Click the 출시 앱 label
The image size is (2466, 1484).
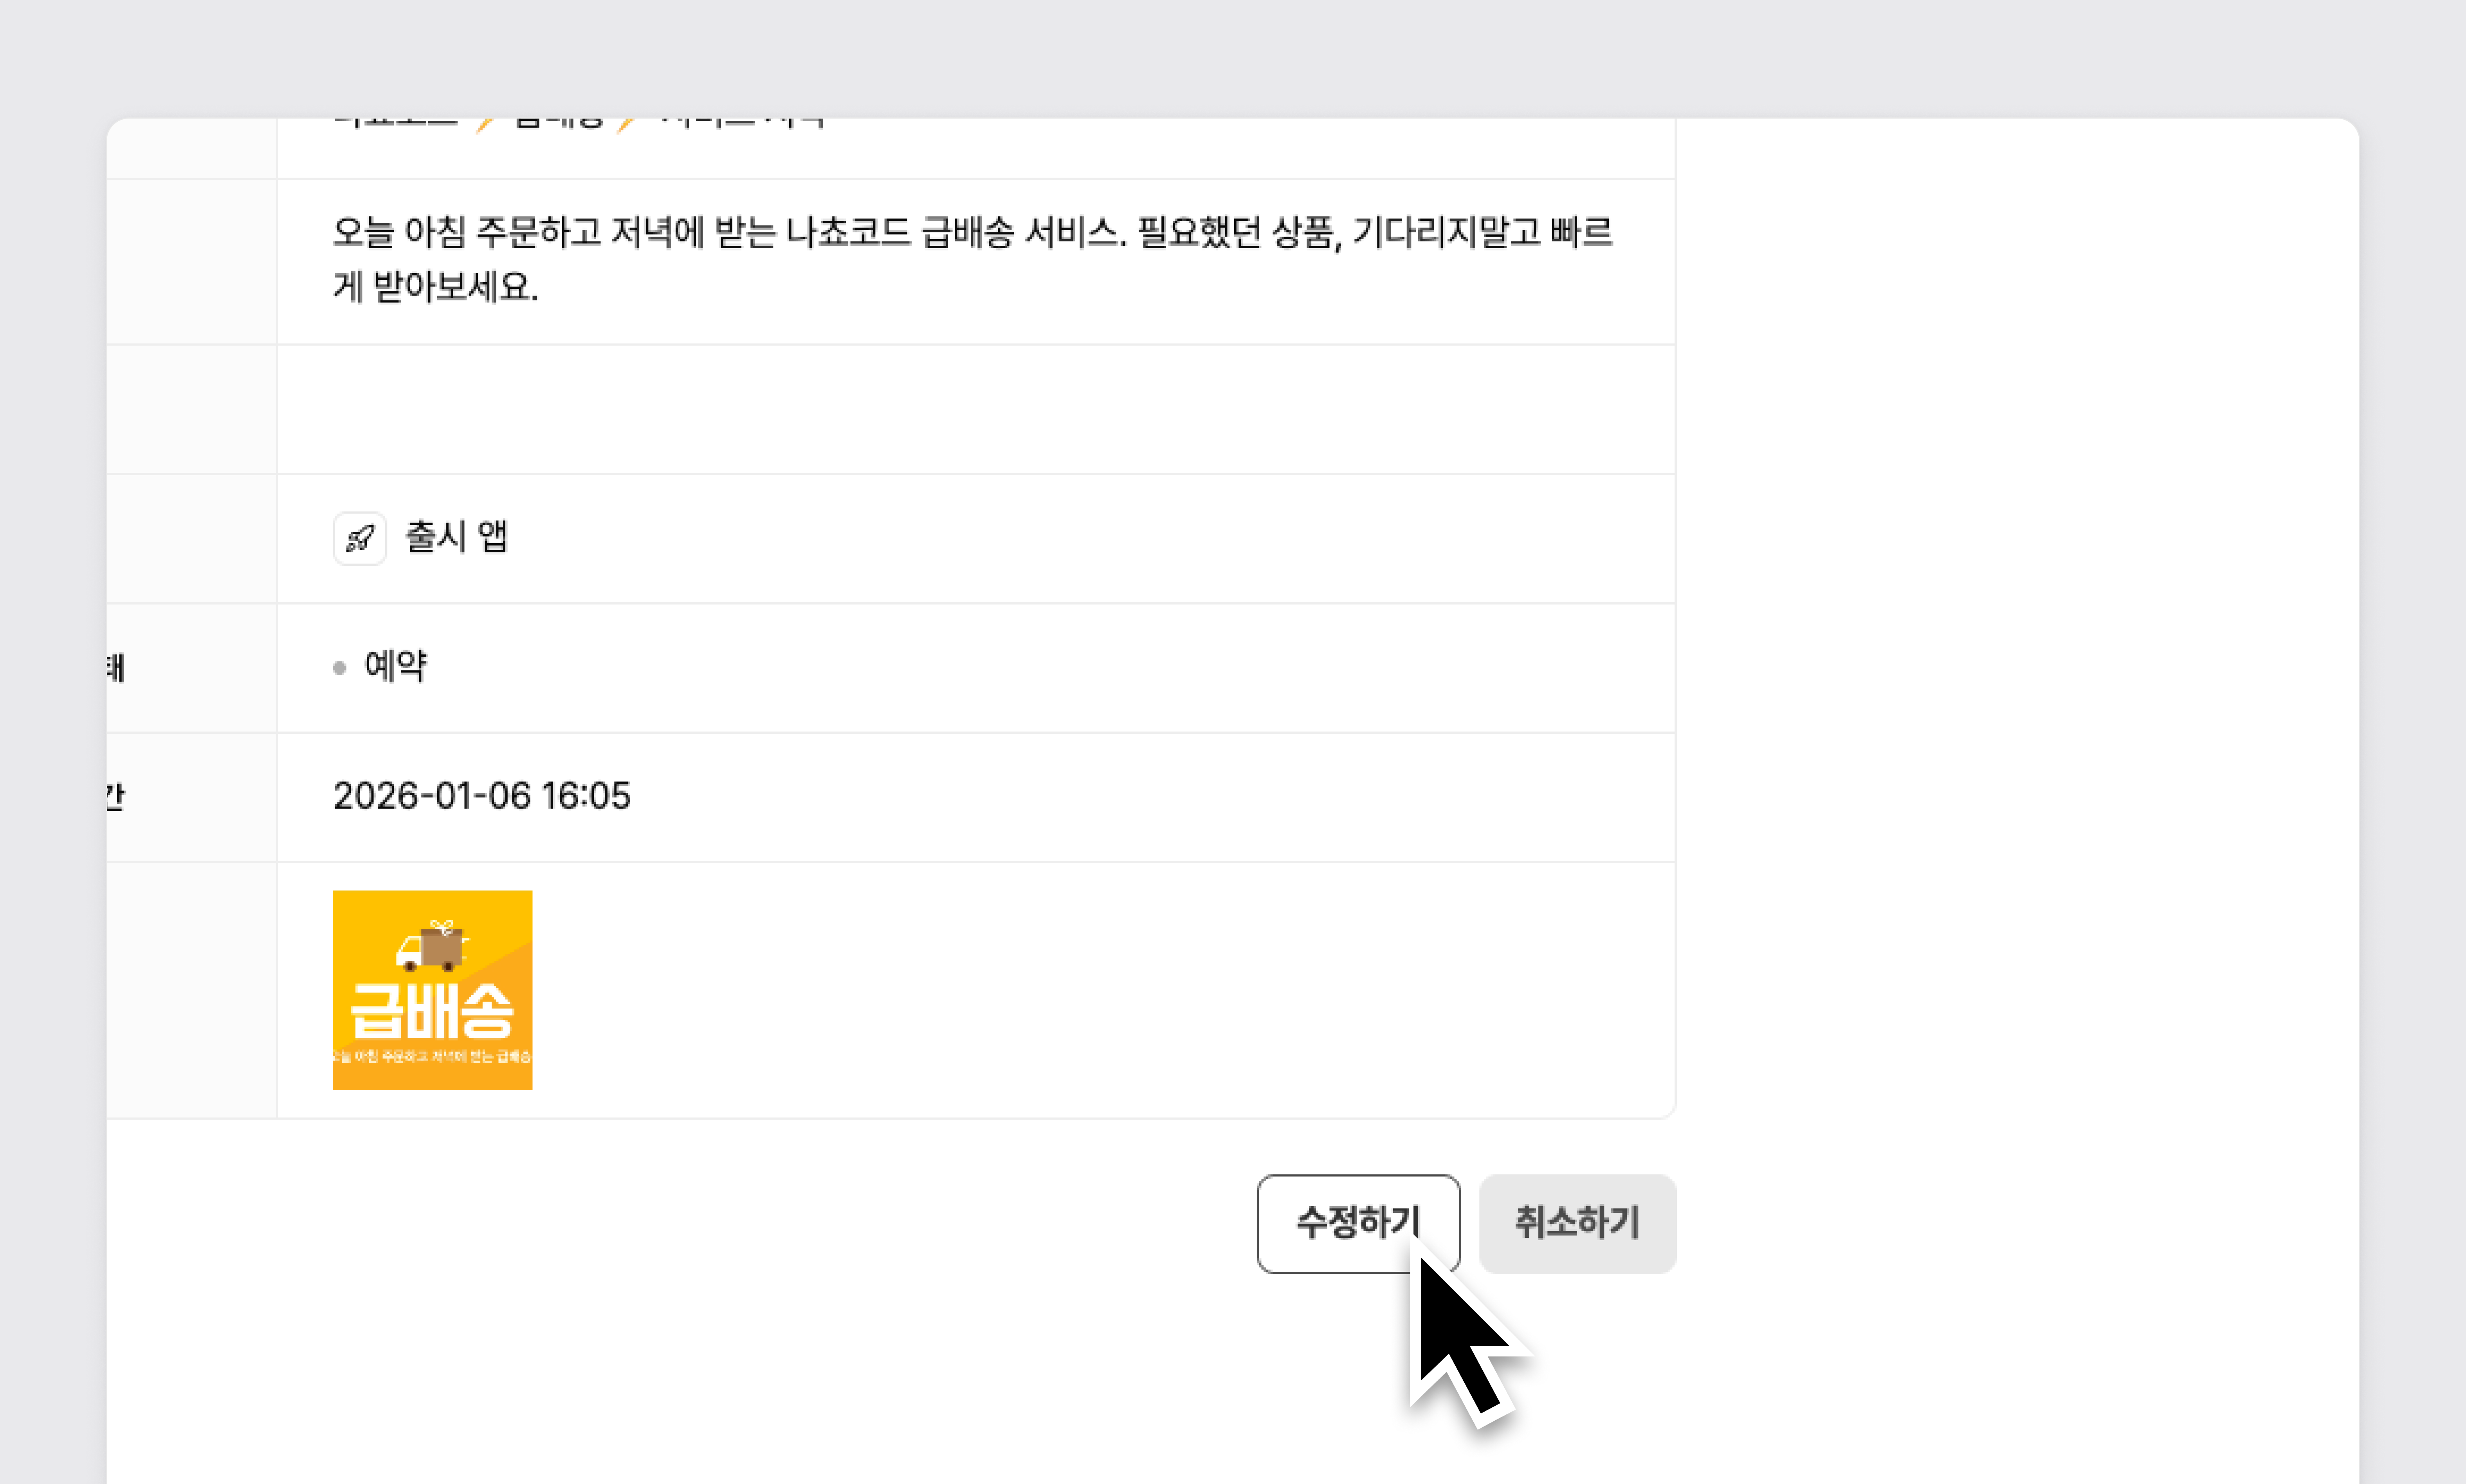[456, 537]
